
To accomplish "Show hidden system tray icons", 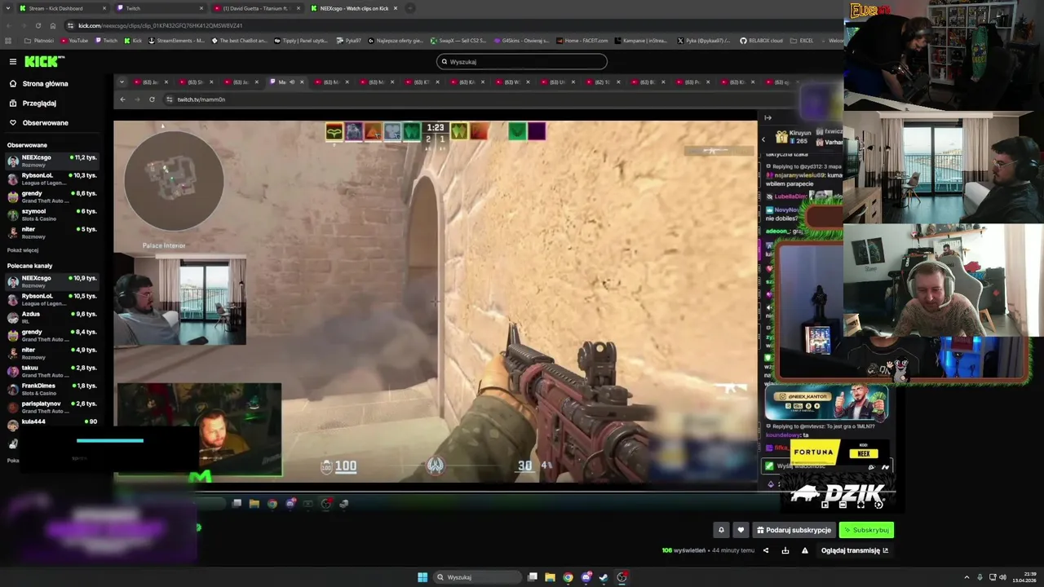I will point(967,577).
